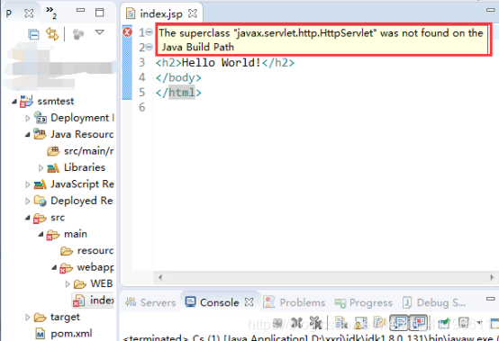Viewport: 499px width, 341px height.
Task: Click the JavaScript Resources icon
Action: pos(41,184)
